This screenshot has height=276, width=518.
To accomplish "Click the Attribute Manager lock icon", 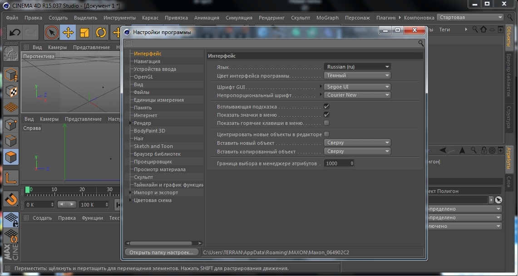I will coord(483,151).
